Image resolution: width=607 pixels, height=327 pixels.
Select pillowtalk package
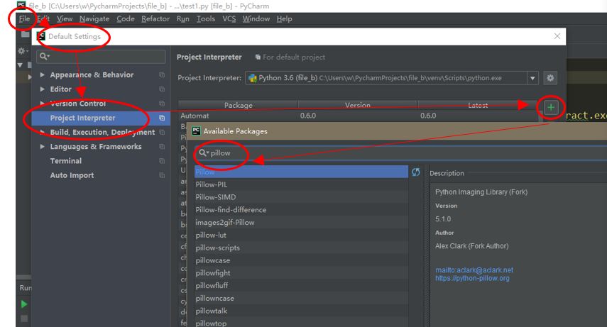(x=301, y=311)
